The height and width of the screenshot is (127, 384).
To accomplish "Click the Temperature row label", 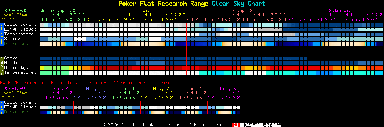I will click(x=20, y=72).
